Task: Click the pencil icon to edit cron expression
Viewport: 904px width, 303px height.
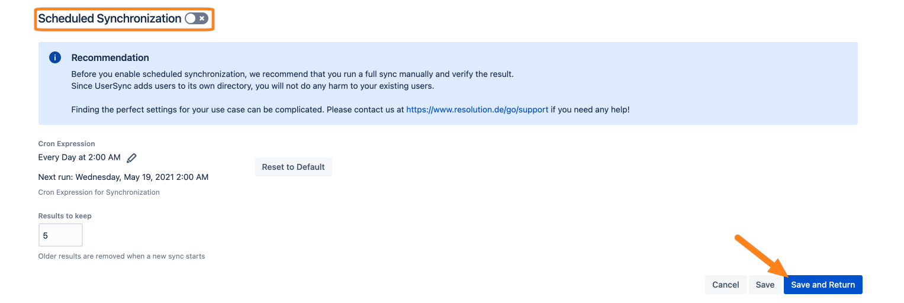Action: [132, 158]
